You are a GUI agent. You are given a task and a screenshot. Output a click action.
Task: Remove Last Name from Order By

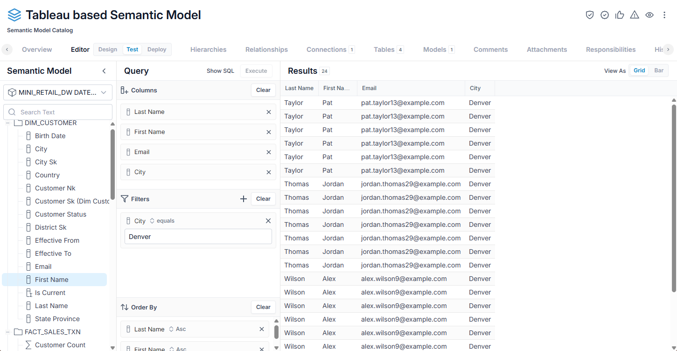click(262, 329)
